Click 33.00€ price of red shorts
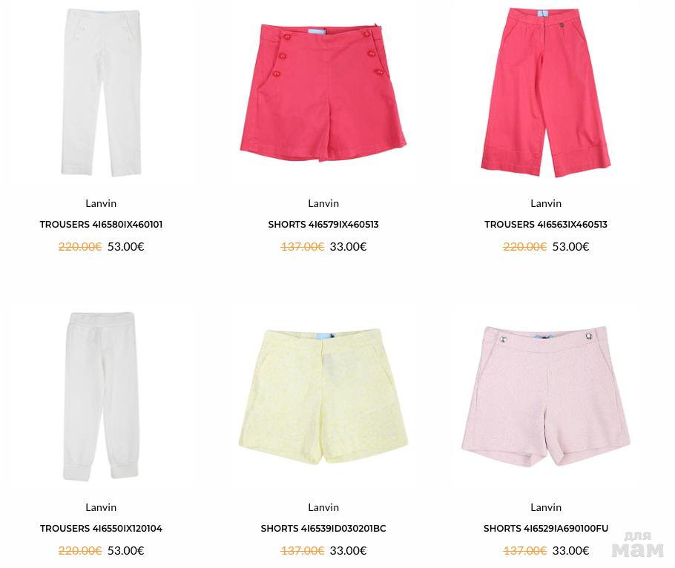Viewport: 675px width, 568px height. tap(349, 247)
